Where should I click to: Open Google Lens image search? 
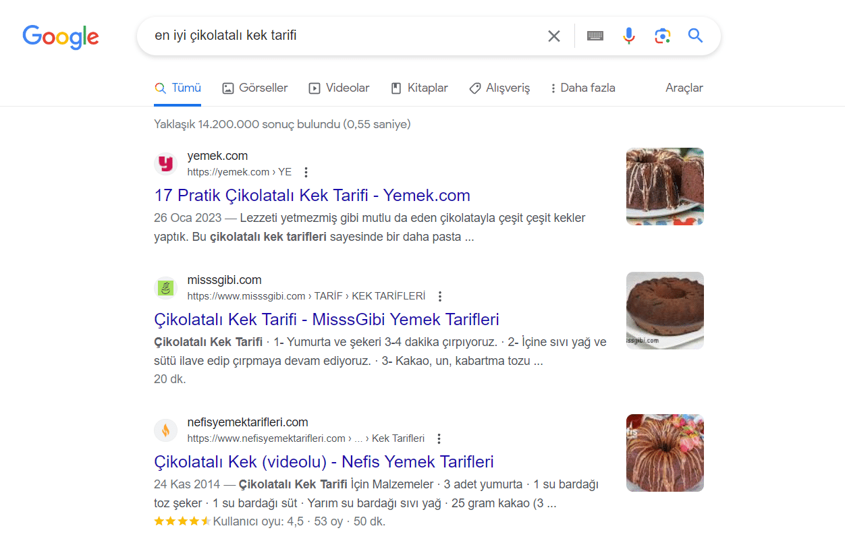[662, 36]
